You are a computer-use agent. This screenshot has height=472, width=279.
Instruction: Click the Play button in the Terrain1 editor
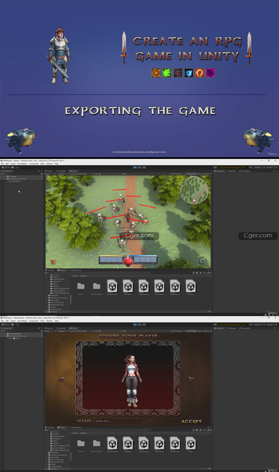(x=135, y=167)
